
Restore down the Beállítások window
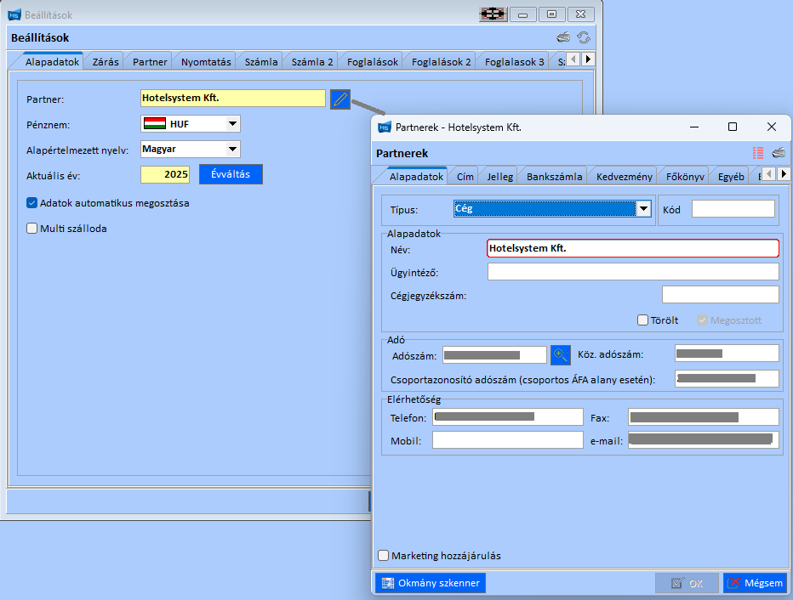pos(551,14)
